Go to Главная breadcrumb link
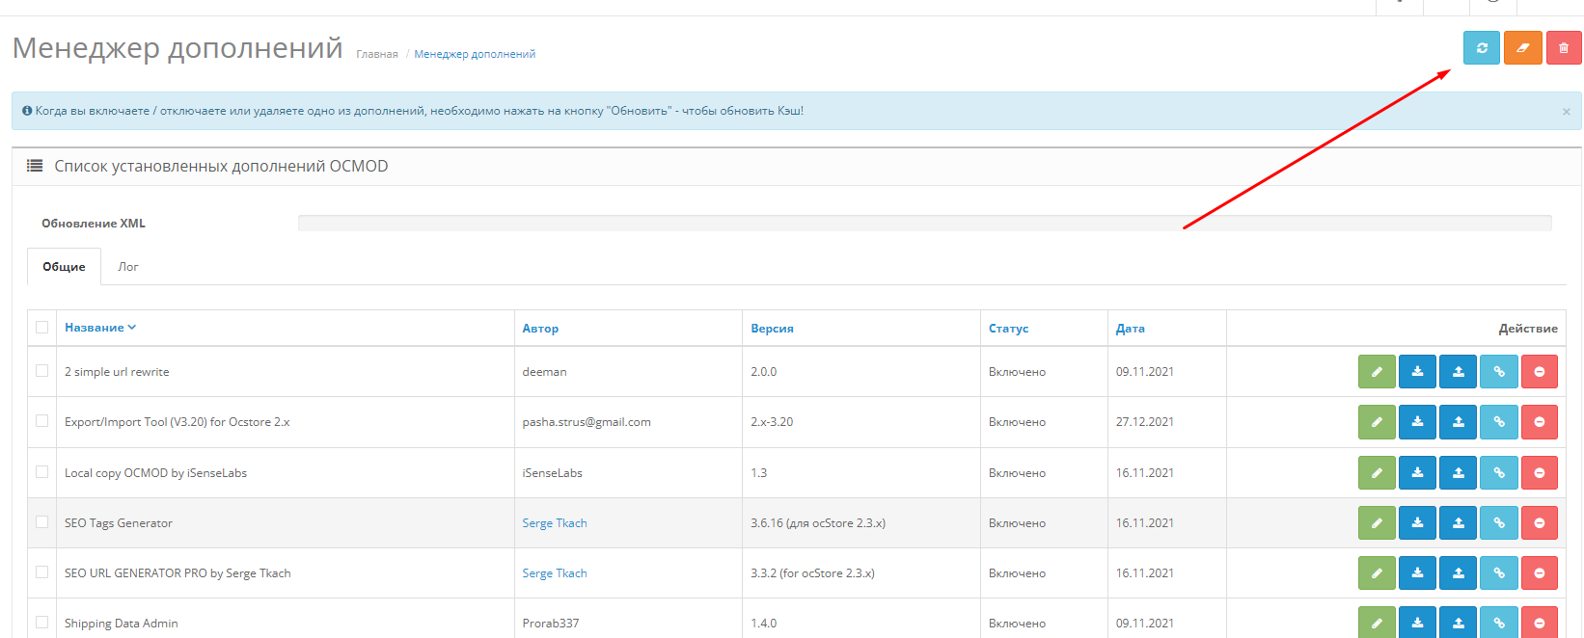Image resolution: width=1584 pixels, height=638 pixels. click(x=376, y=55)
